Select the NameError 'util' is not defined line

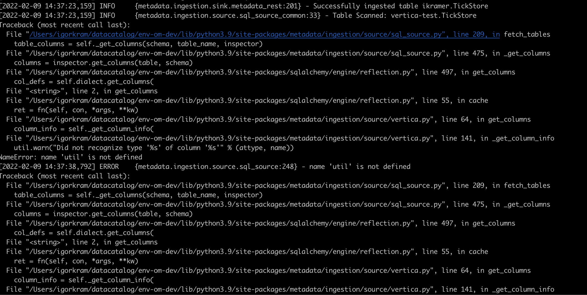coord(71,157)
